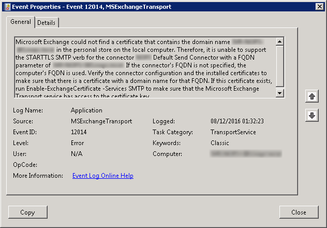The height and width of the screenshot is (228, 327).
Task: Open the Event Log Online Help link
Action: (103, 176)
